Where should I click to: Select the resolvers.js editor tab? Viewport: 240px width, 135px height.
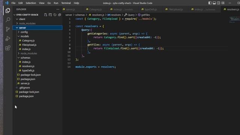click(x=231, y=9)
